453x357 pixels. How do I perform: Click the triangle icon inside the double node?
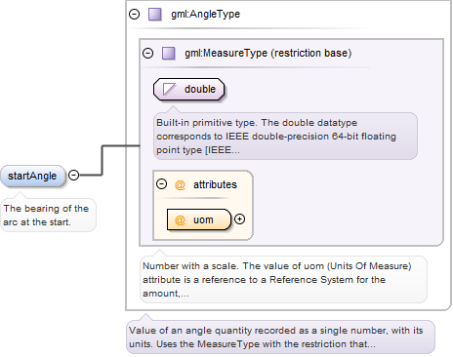point(169,89)
